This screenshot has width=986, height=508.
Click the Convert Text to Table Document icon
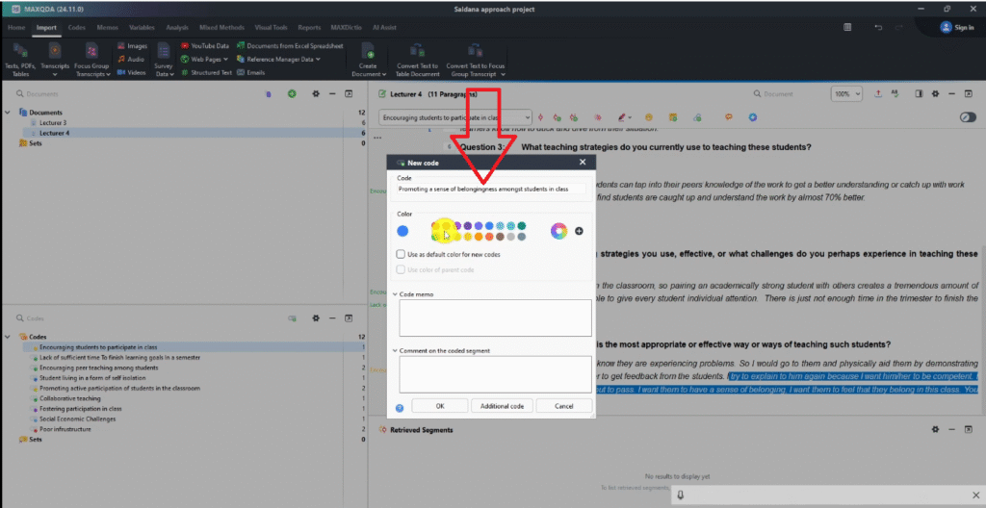(417, 50)
